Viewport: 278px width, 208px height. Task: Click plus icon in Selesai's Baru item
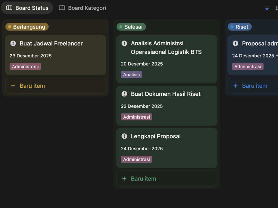pyautogui.click(x=124, y=179)
